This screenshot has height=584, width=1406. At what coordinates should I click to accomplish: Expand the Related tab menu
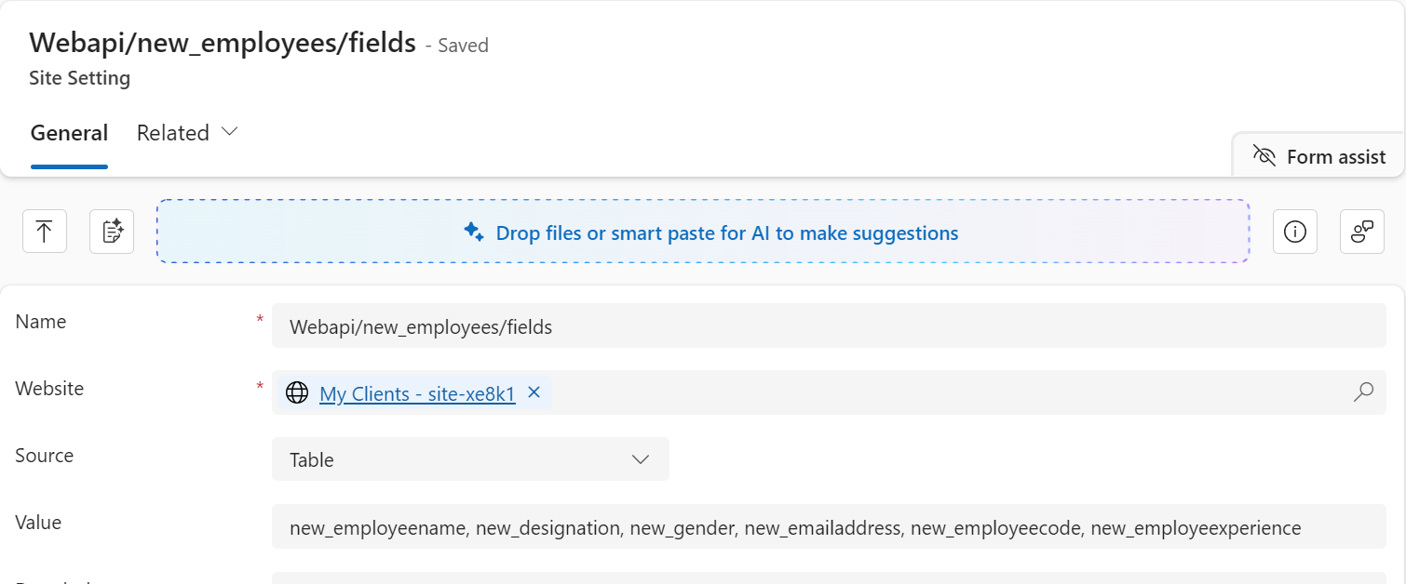(x=187, y=133)
